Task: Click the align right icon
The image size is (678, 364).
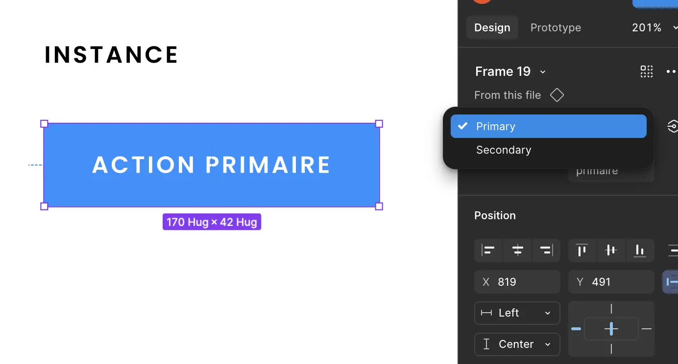Action: tap(546, 250)
